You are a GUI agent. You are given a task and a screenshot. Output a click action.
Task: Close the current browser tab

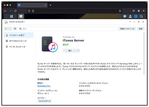click(45, 5)
